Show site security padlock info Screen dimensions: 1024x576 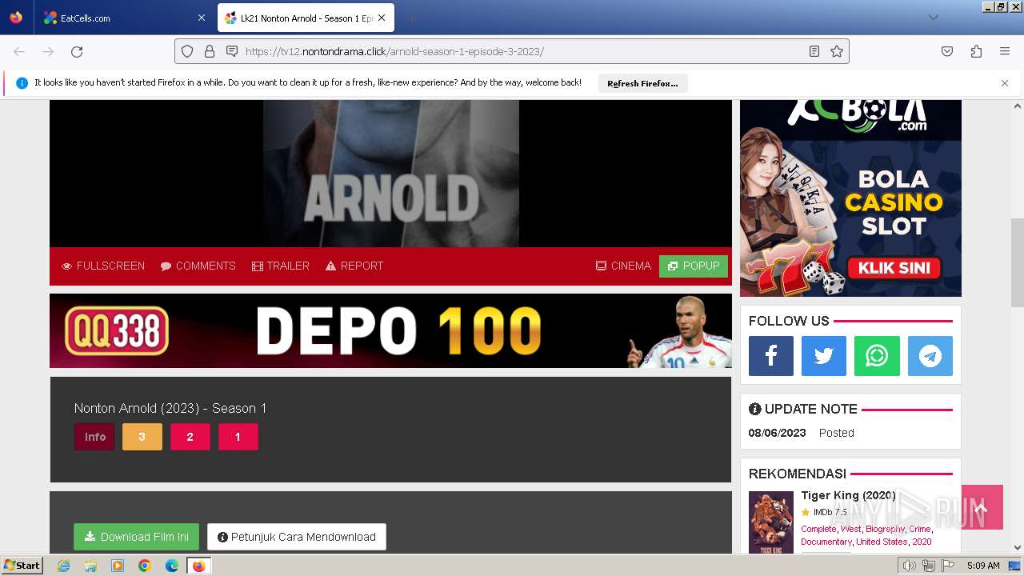coord(210,51)
